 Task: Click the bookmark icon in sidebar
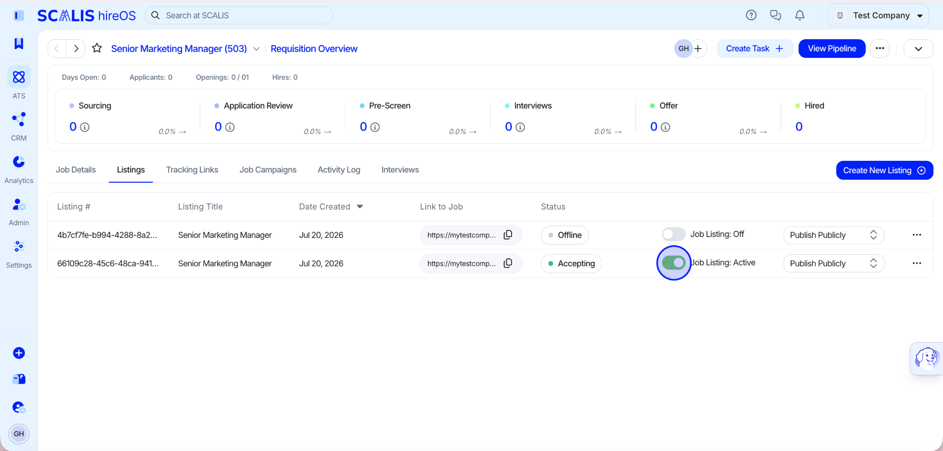(19, 43)
